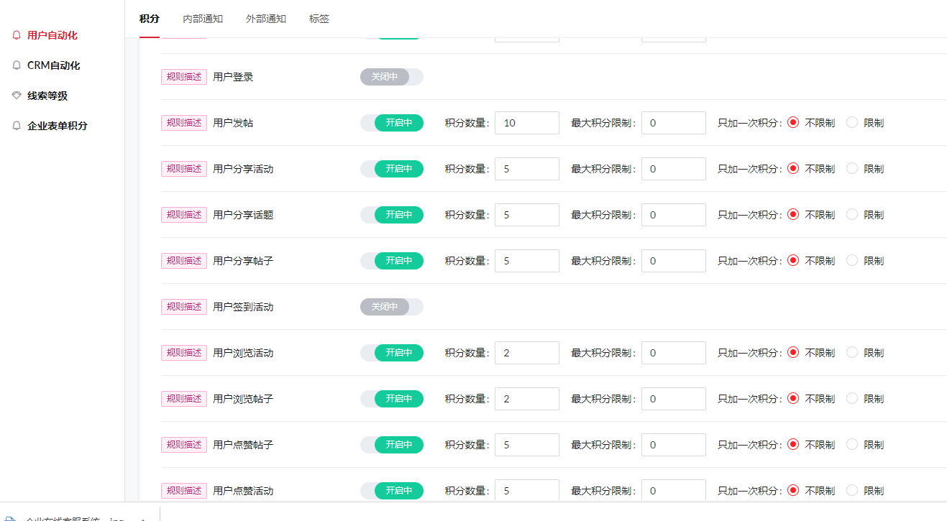Click the 用户签到活动 rule name
This screenshot has width=947, height=521.
click(243, 307)
